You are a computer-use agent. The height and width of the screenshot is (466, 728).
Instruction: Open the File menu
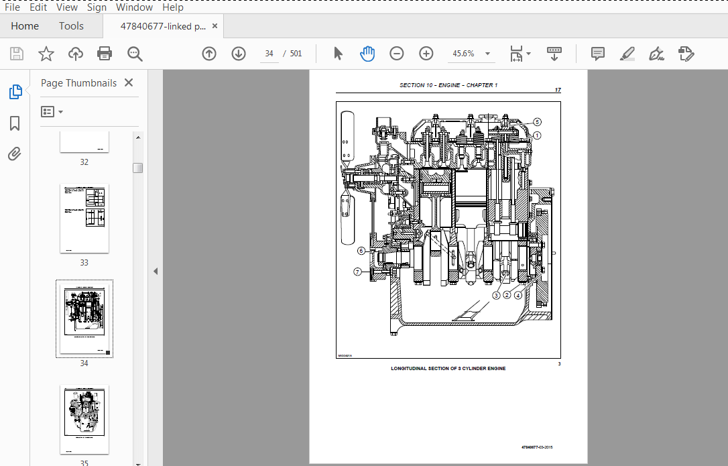[12, 7]
